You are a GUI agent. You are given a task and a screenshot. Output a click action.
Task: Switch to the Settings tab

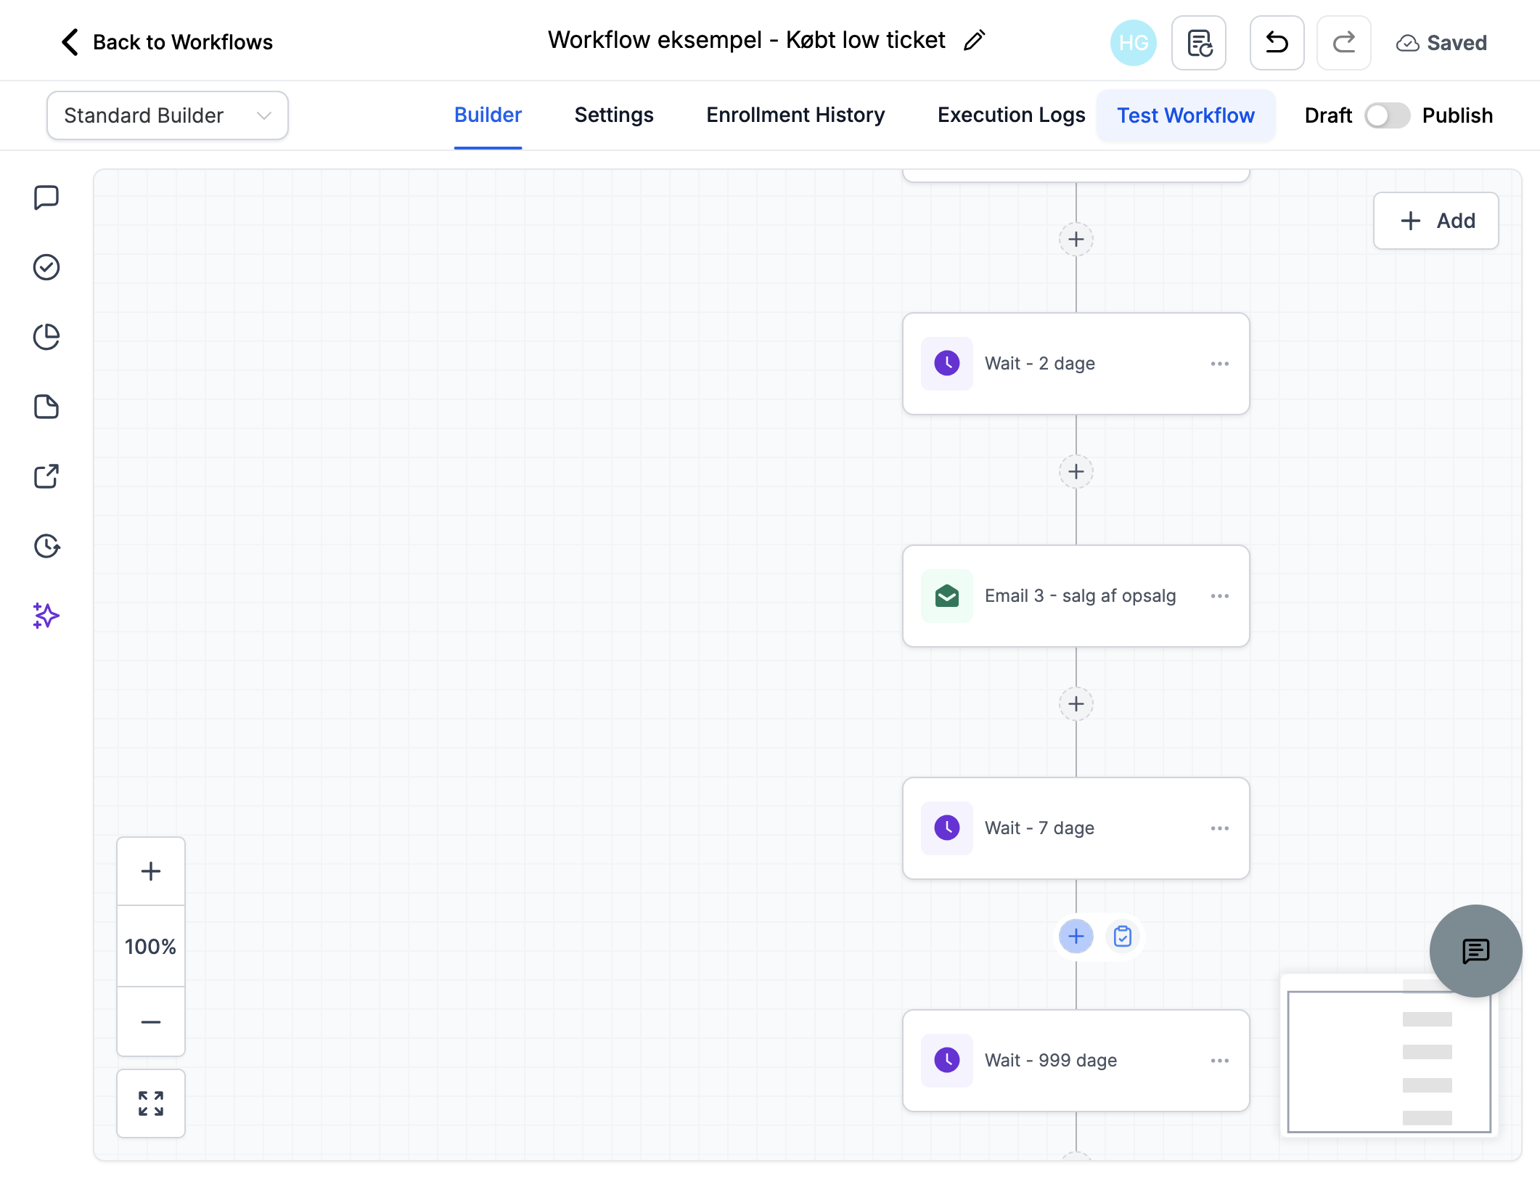(614, 115)
